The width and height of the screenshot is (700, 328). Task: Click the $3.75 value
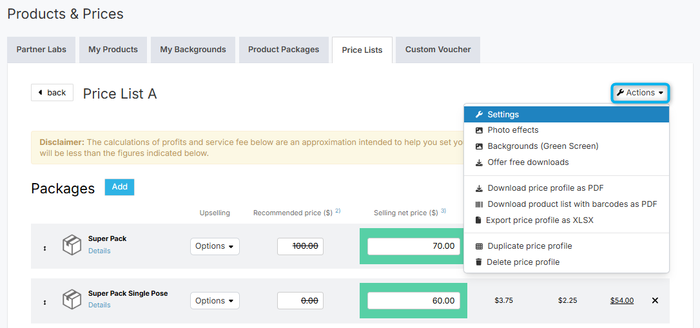click(503, 301)
